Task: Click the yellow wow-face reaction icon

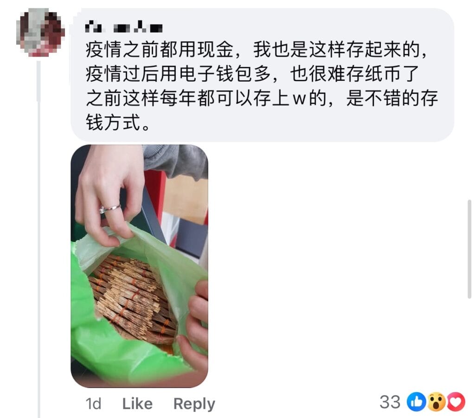Action: 436,402
